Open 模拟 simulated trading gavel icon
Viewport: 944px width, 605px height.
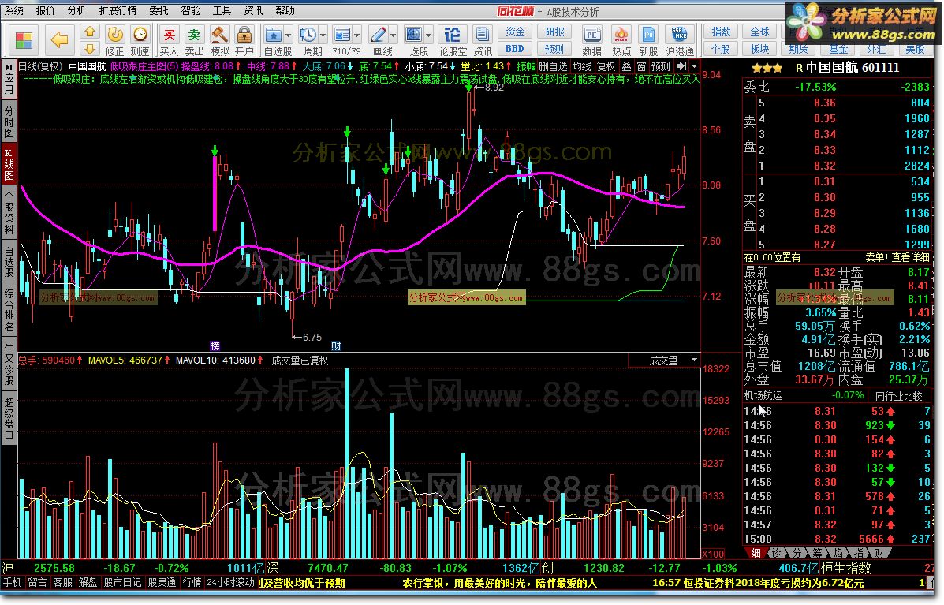[220, 42]
